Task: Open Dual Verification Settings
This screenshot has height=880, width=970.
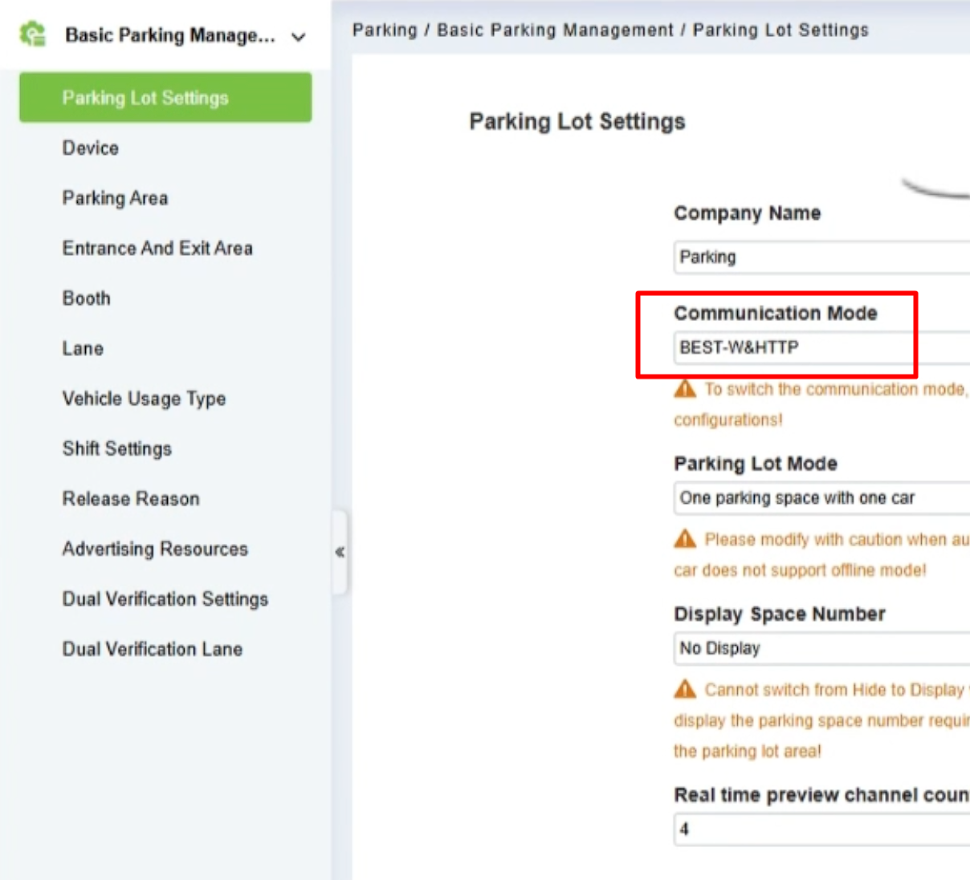Action: [x=165, y=599]
